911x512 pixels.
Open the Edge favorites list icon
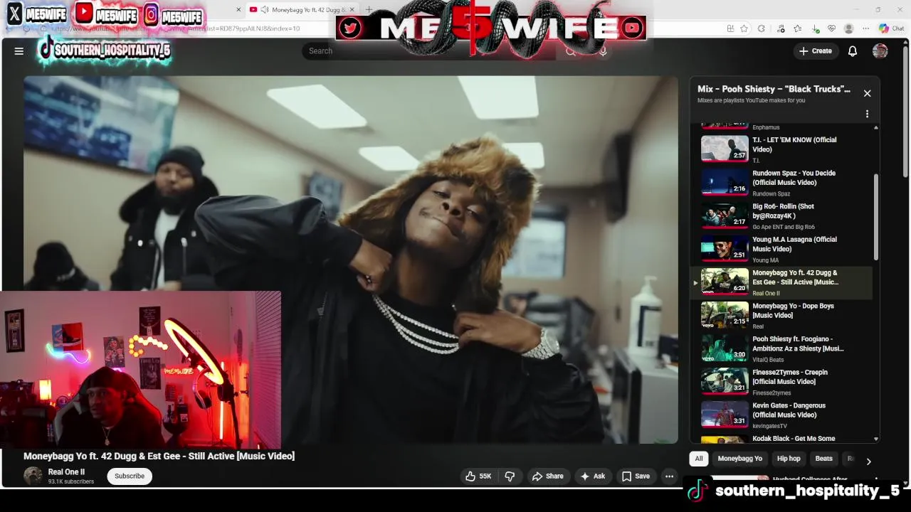(797, 28)
